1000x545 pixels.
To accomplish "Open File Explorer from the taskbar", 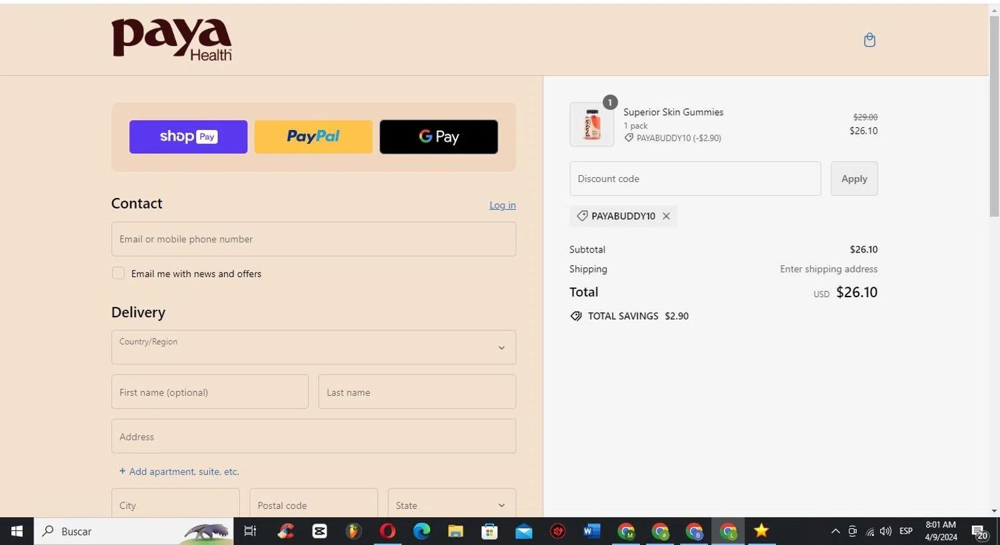I will [455, 531].
